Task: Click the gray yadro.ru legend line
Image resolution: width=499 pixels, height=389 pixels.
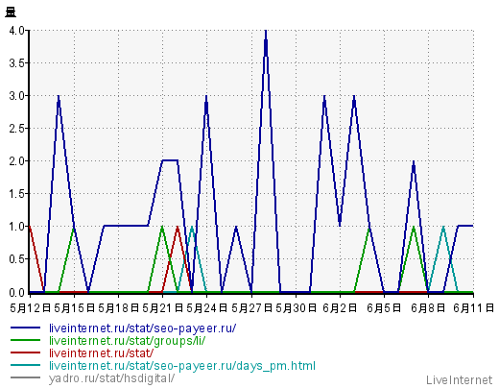Action: pyautogui.click(x=25, y=377)
